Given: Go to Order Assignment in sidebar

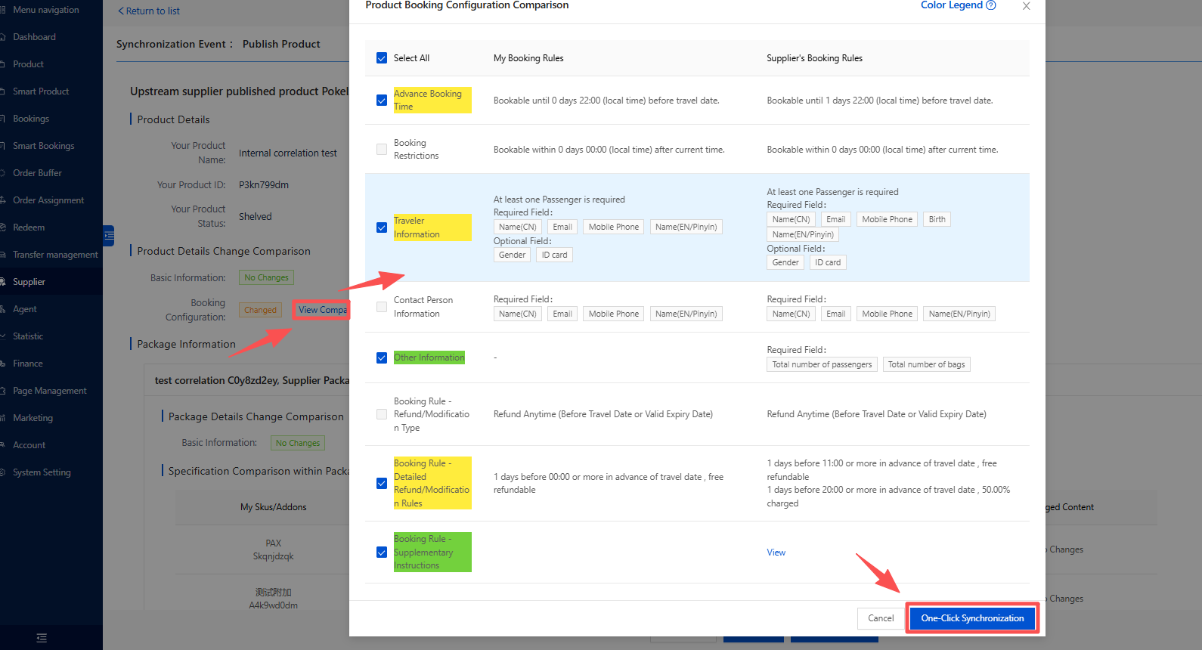Looking at the screenshot, I should click(48, 200).
